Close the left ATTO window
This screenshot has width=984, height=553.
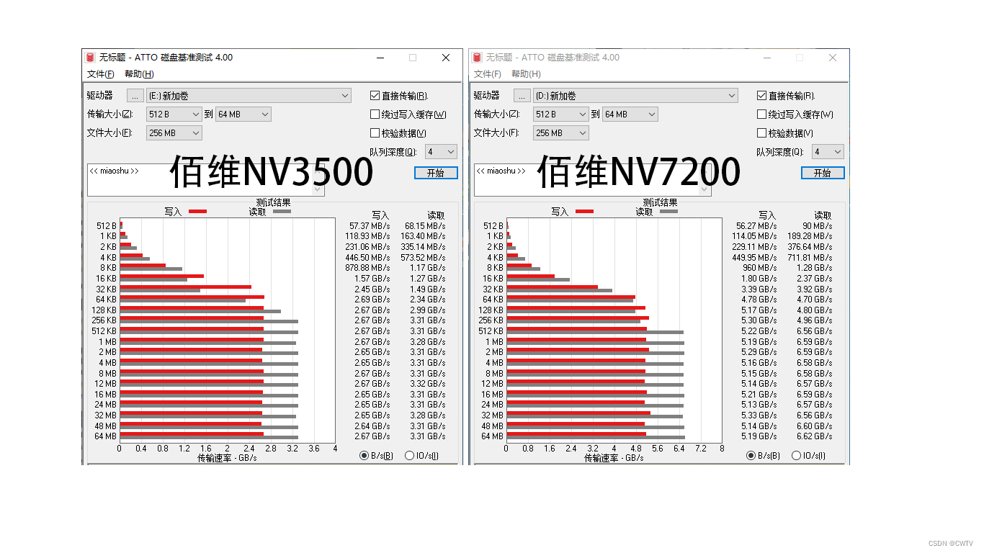446,58
